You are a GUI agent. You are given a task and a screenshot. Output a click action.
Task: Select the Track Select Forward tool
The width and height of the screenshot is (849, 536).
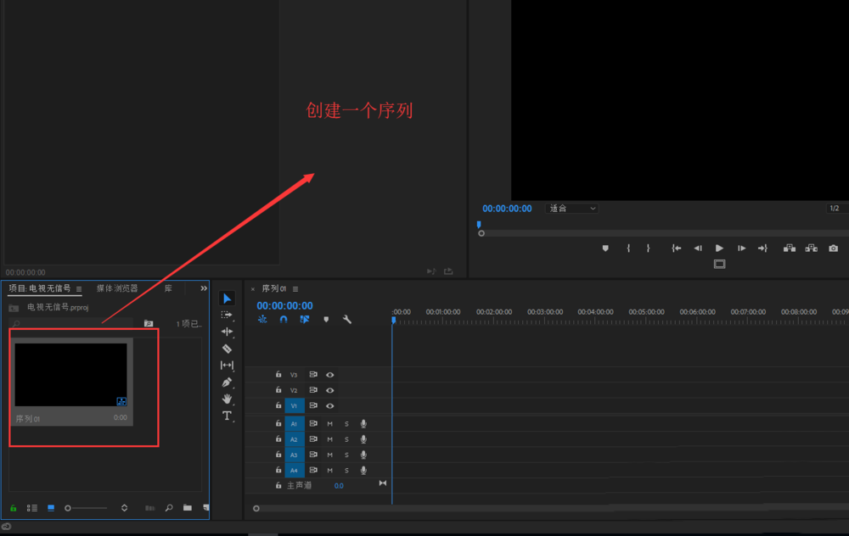226,315
